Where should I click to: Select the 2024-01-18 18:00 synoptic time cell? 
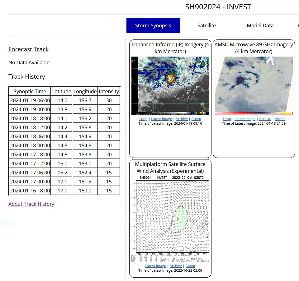click(30, 118)
